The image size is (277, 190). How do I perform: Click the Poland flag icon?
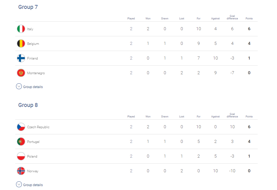[x=21, y=156]
